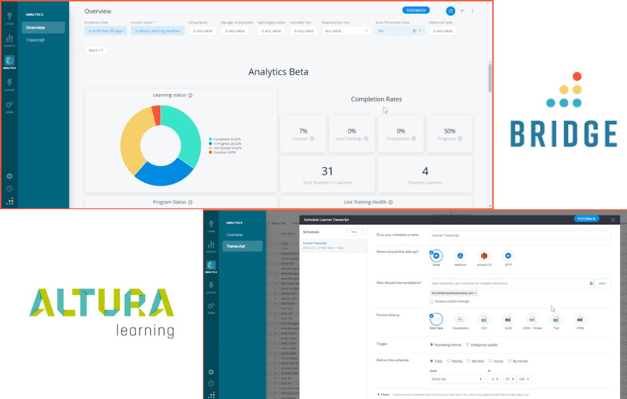The width and height of the screenshot is (627, 399).
Task: Select the Learner Transcript schedule in the list
Action: click(x=333, y=246)
